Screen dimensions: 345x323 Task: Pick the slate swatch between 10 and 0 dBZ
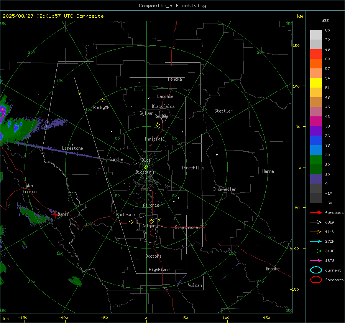[x=316, y=179]
